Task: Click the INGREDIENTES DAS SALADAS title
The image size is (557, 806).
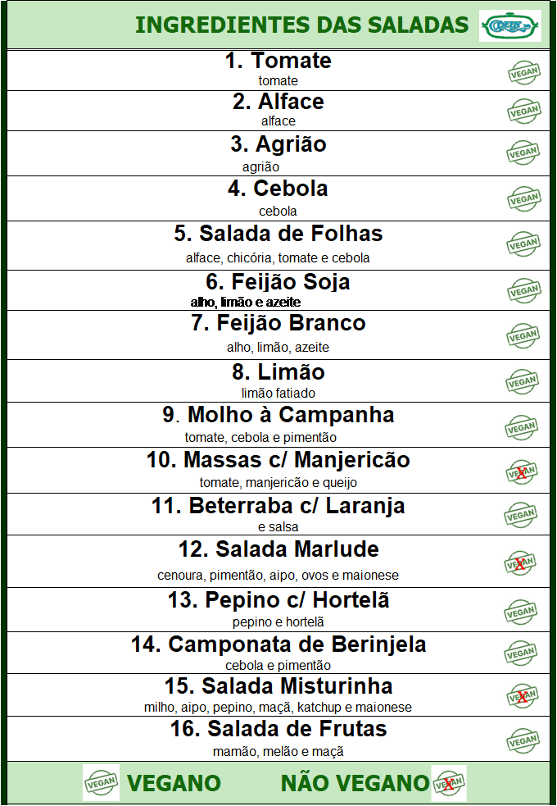Action: click(301, 25)
